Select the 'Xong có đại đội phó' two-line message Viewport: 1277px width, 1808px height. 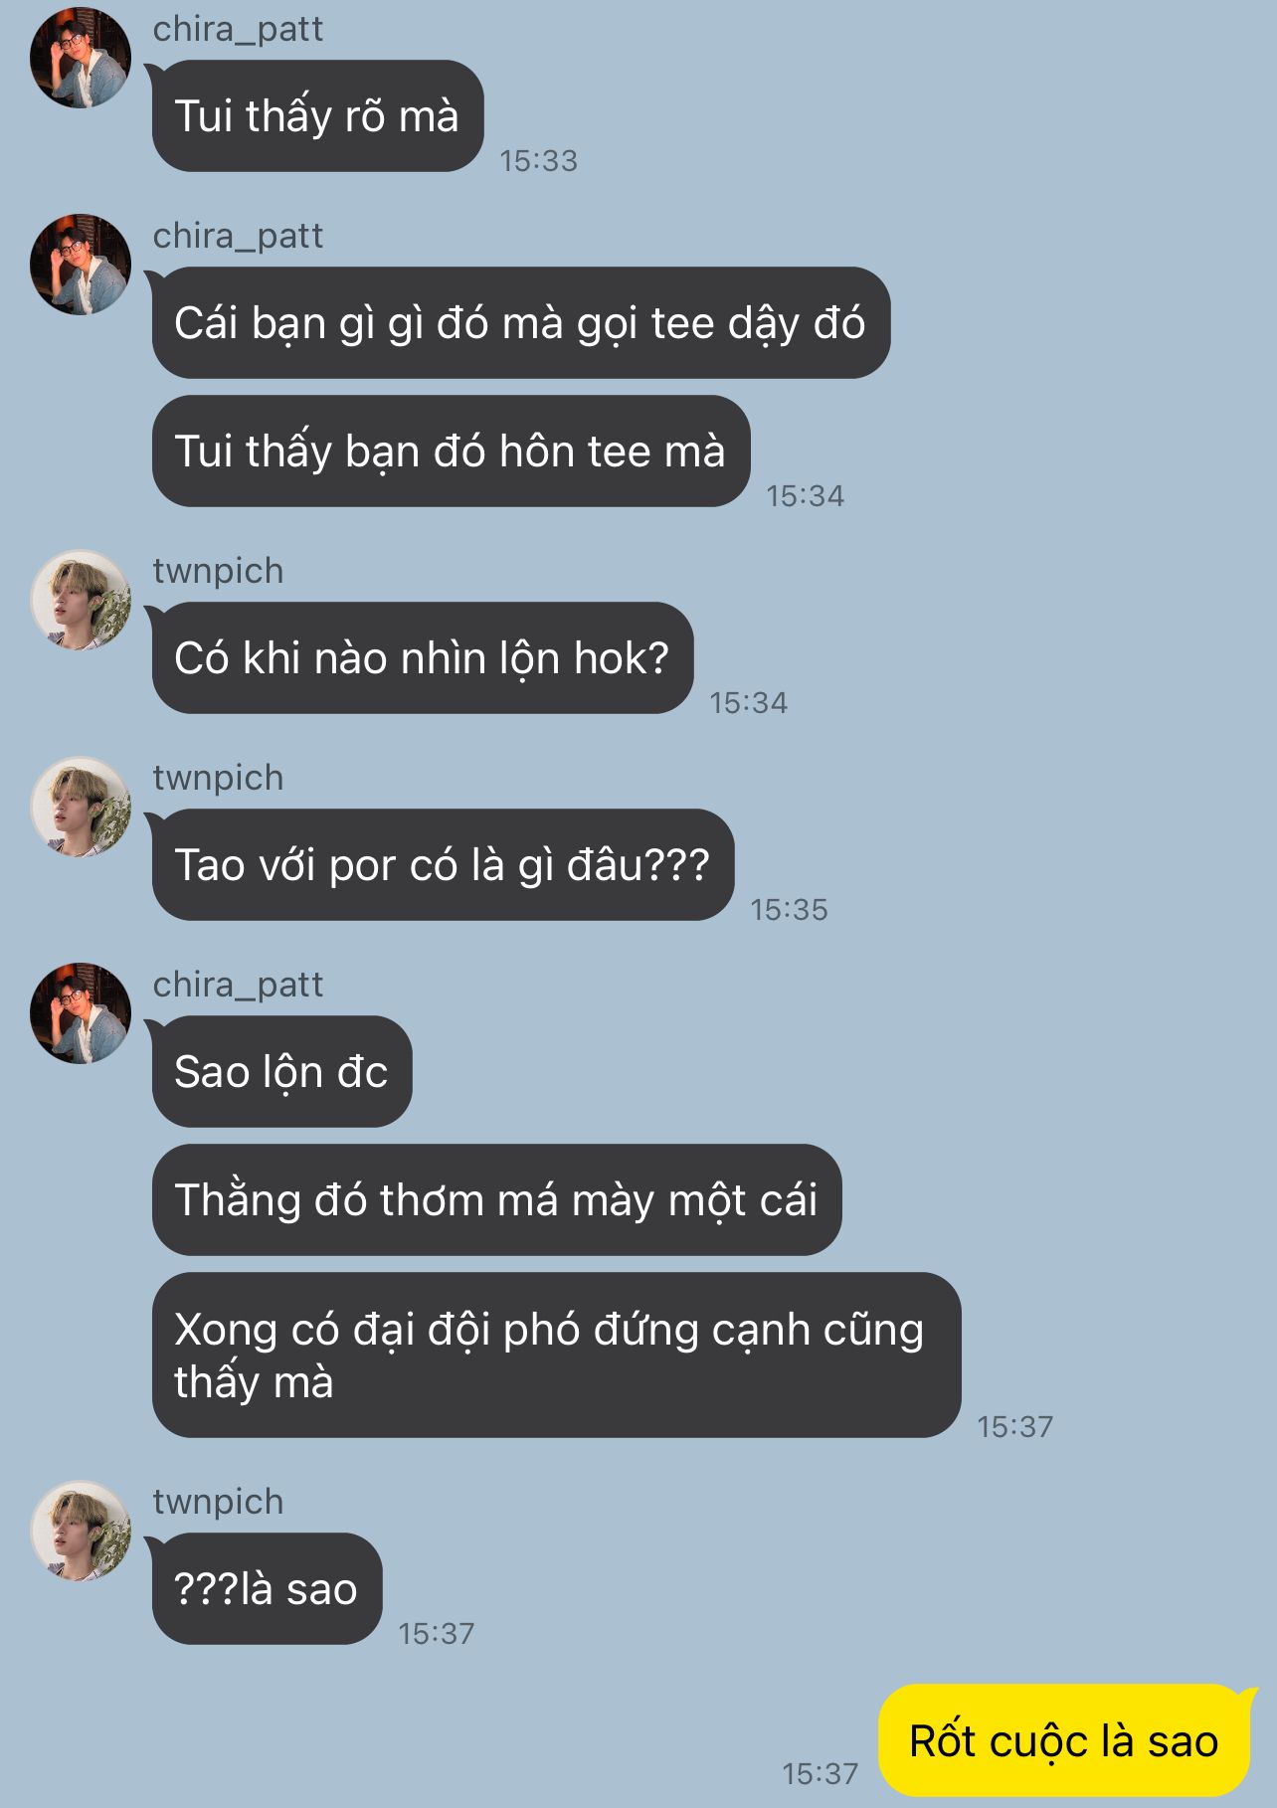556,1356
